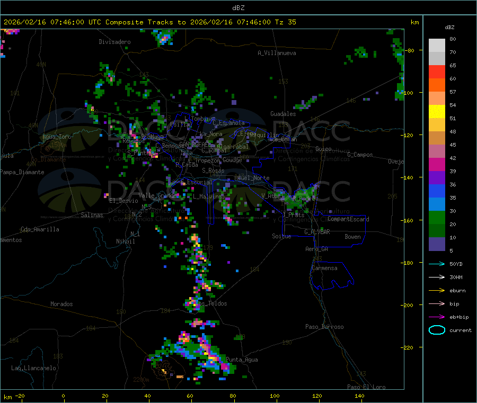Click the 'Bowen' map label
Viewport: 477px width, 403px height.
(x=352, y=237)
